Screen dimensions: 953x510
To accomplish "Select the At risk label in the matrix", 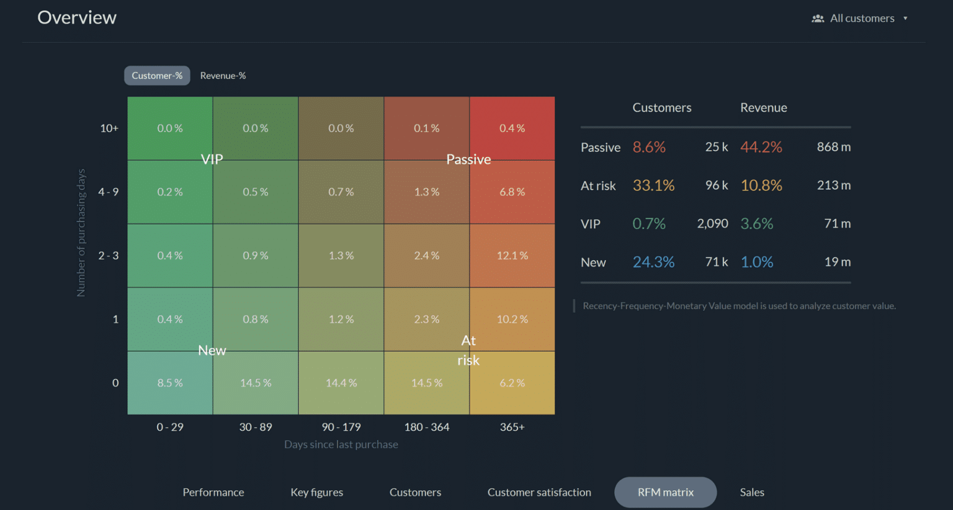I will pos(468,350).
